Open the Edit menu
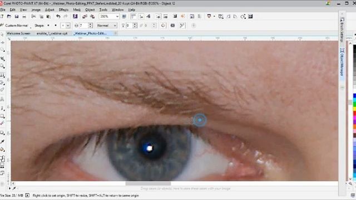The image size is (356, 200). (12, 10)
